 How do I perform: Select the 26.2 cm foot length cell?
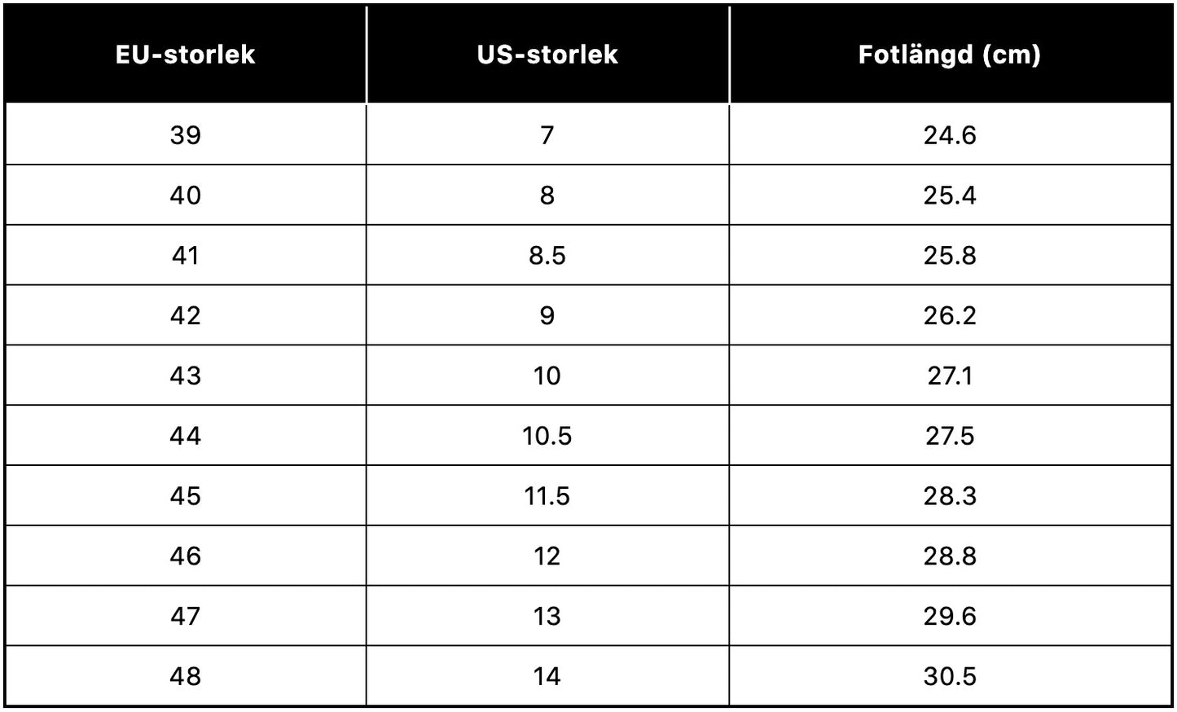coord(950,315)
